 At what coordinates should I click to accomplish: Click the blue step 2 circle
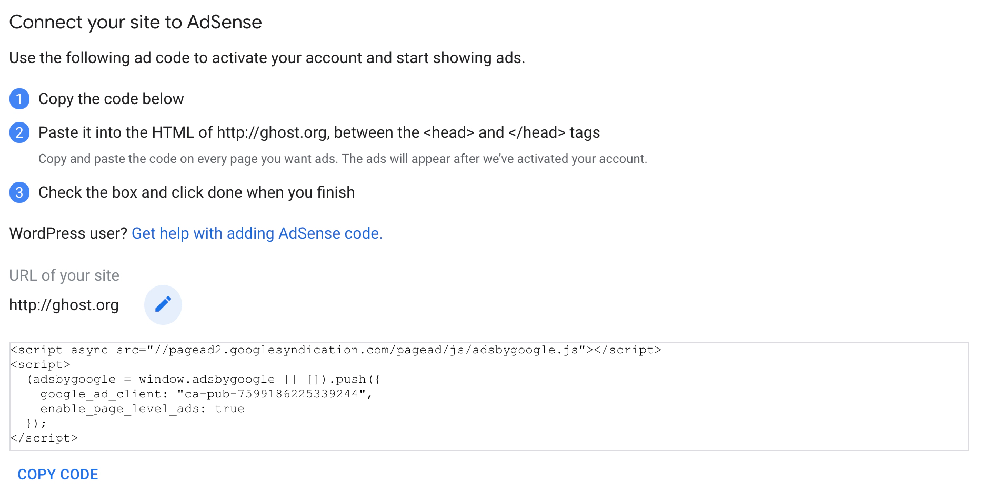pos(19,132)
